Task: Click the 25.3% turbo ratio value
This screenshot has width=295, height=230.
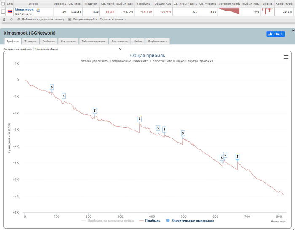Action: [288, 12]
